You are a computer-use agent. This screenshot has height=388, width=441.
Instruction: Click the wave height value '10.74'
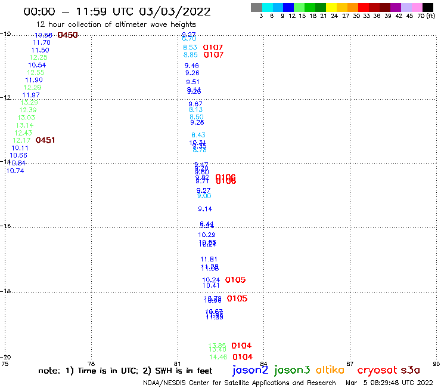coord(15,171)
